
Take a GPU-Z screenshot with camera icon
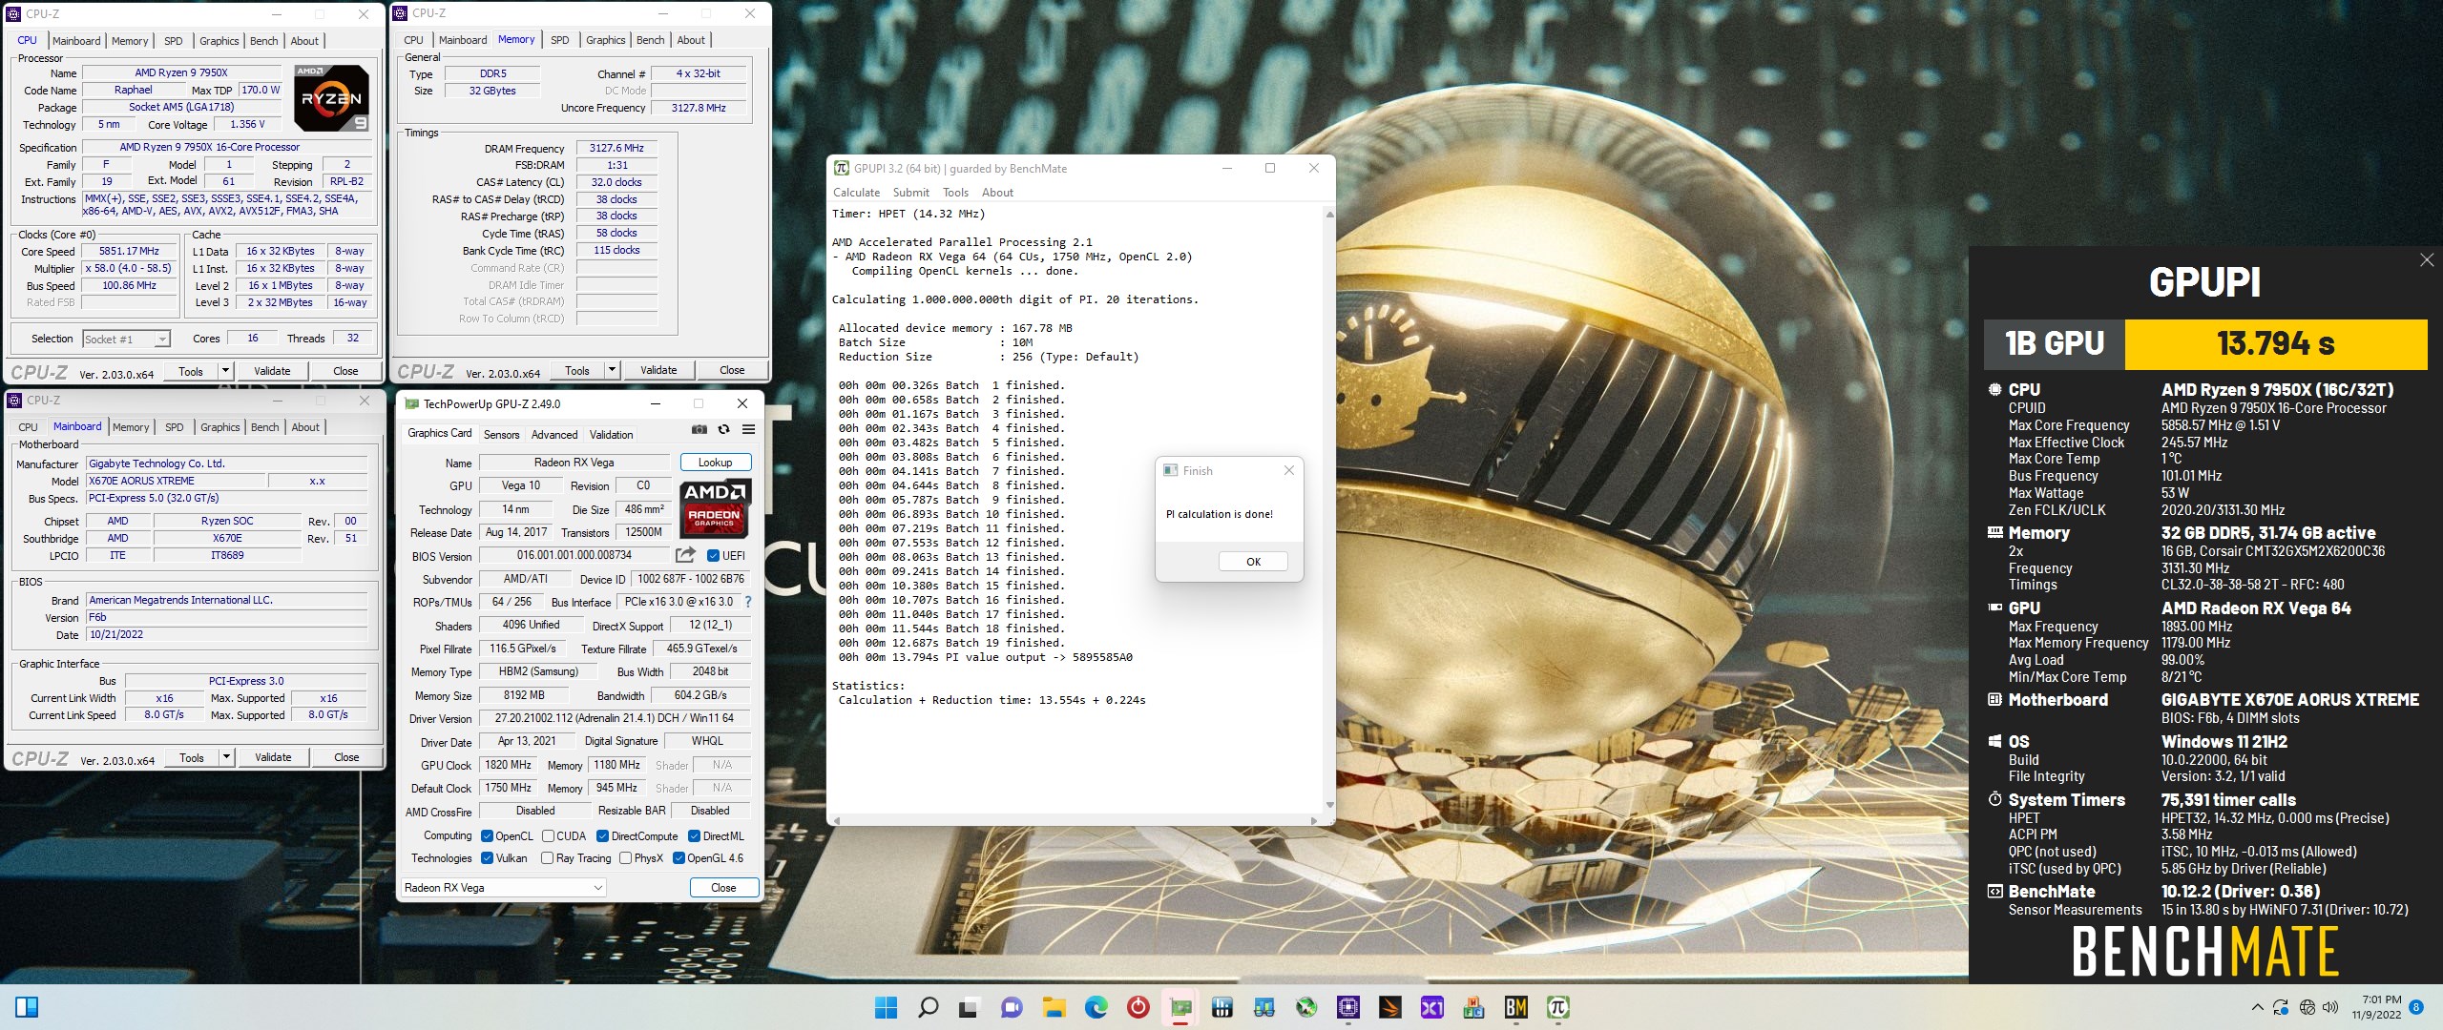(x=699, y=430)
